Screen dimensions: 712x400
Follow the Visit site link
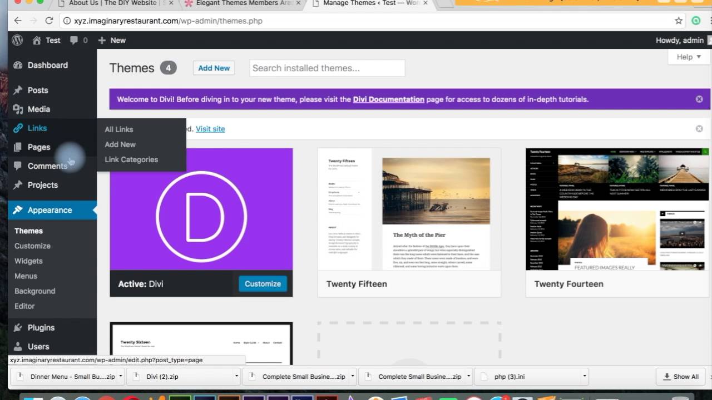tap(210, 128)
